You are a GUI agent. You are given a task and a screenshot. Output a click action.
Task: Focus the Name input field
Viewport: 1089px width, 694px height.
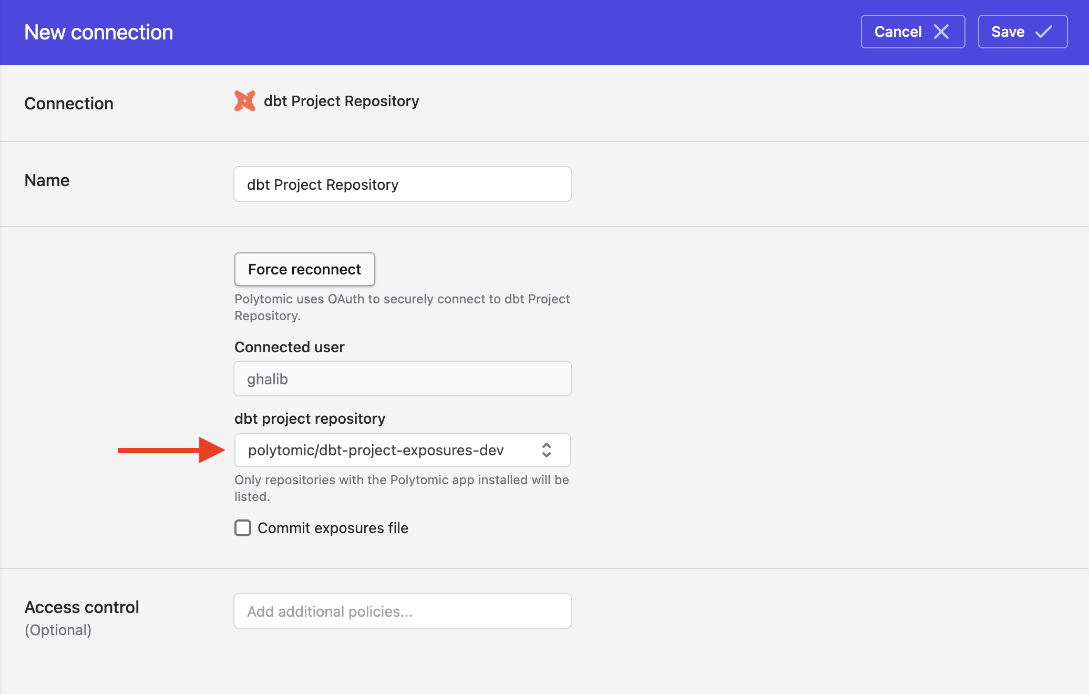point(402,184)
